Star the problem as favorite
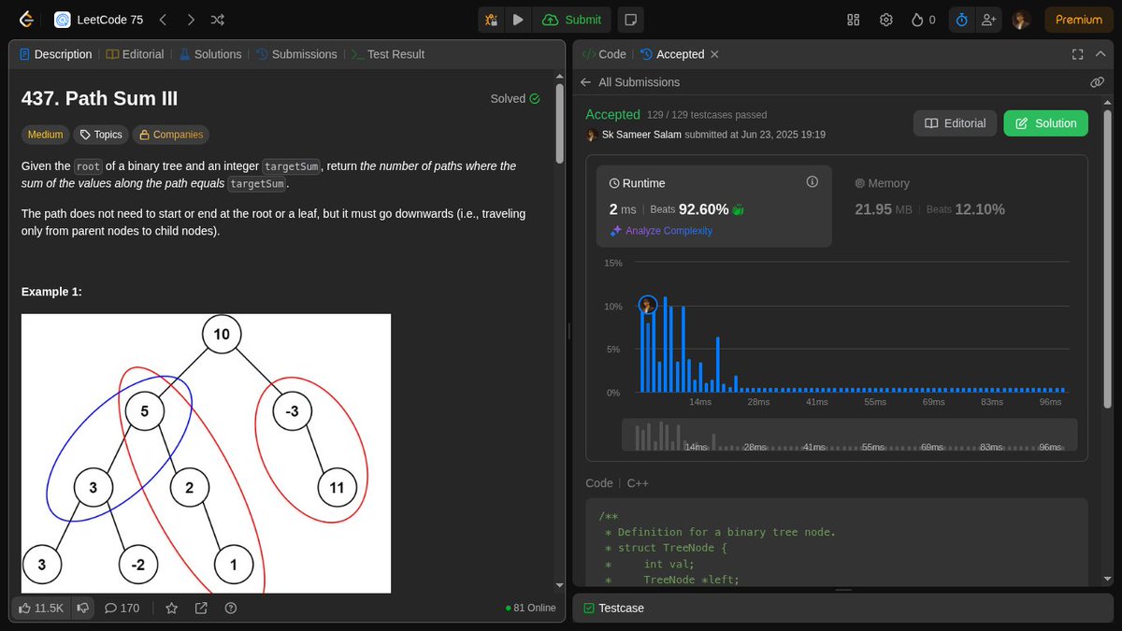Image resolution: width=1122 pixels, height=631 pixels. point(172,608)
